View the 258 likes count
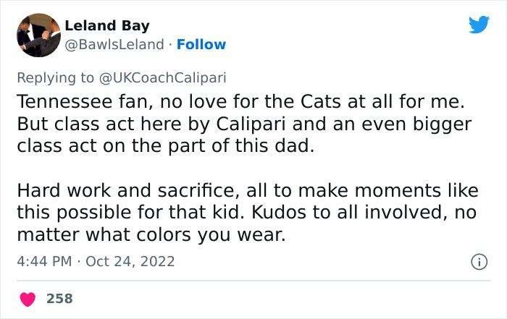Screen dimensions: 507x319 pos(59,298)
